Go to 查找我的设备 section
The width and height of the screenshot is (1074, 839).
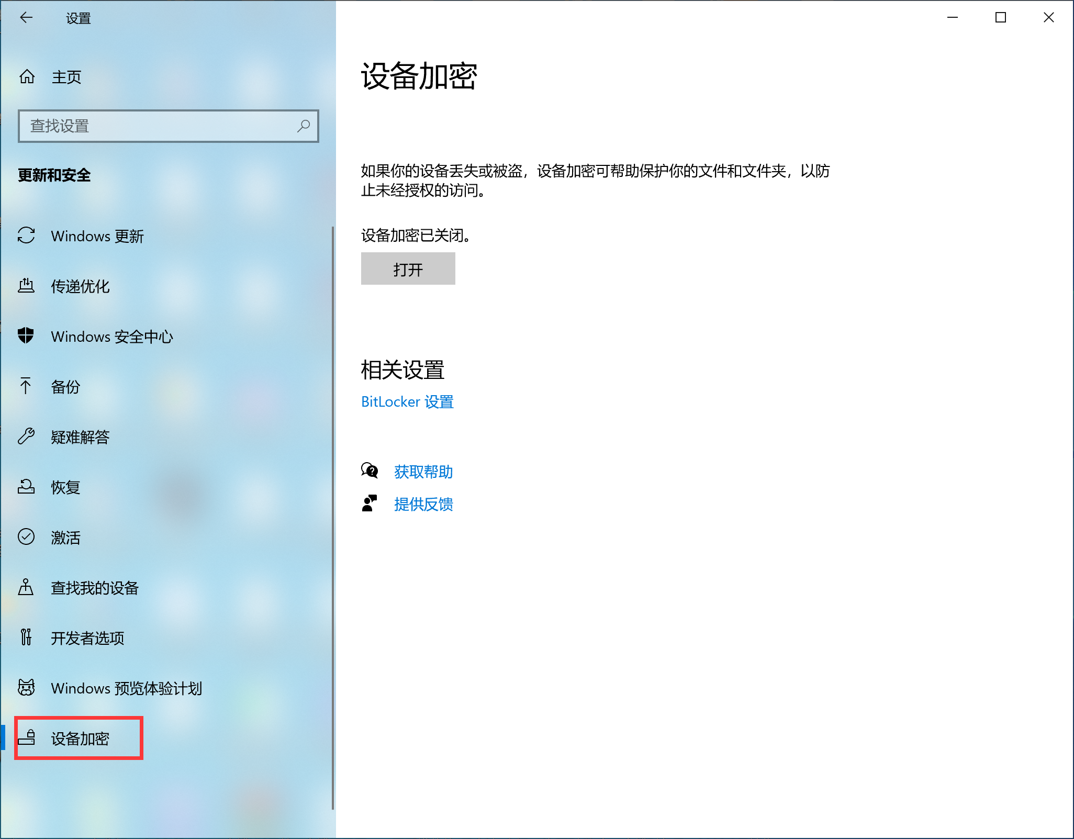pos(94,588)
